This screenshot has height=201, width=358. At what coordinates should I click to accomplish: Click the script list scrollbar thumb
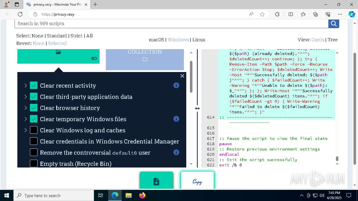pos(191,76)
